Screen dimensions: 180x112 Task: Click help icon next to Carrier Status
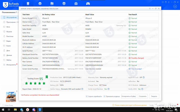click(82, 89)
